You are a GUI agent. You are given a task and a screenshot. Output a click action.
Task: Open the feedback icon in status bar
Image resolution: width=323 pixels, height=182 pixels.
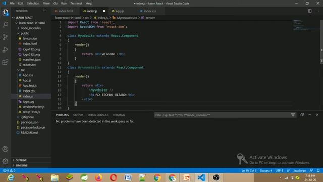(x=311, y=171)
